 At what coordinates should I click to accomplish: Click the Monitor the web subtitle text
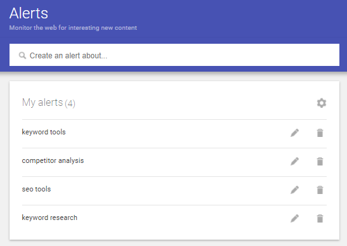(73, 28)
